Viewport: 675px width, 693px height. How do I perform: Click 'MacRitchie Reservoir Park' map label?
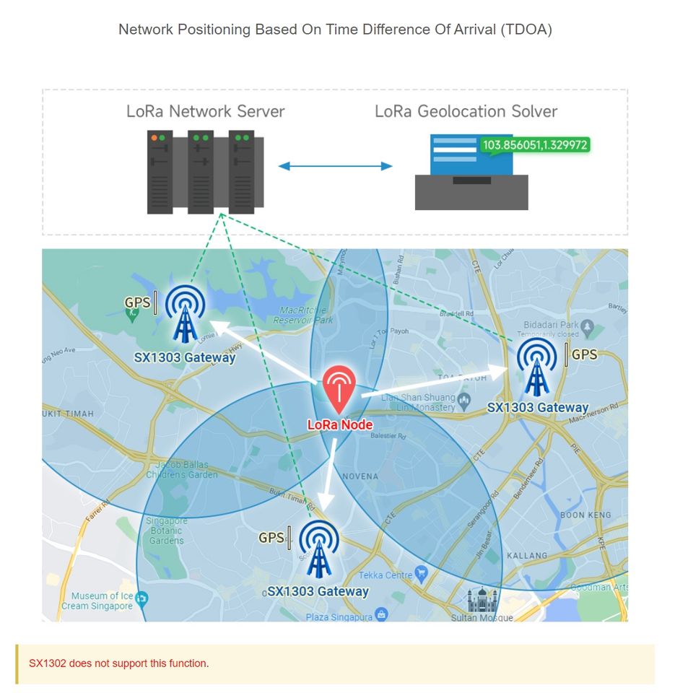[x=303, y=315]
